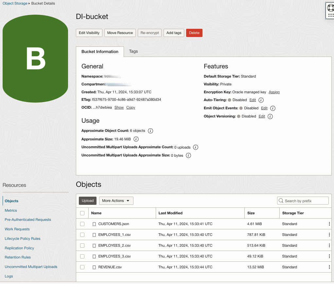Check the CUSTOMERS.json row checkbox

(x=82, y=224)
